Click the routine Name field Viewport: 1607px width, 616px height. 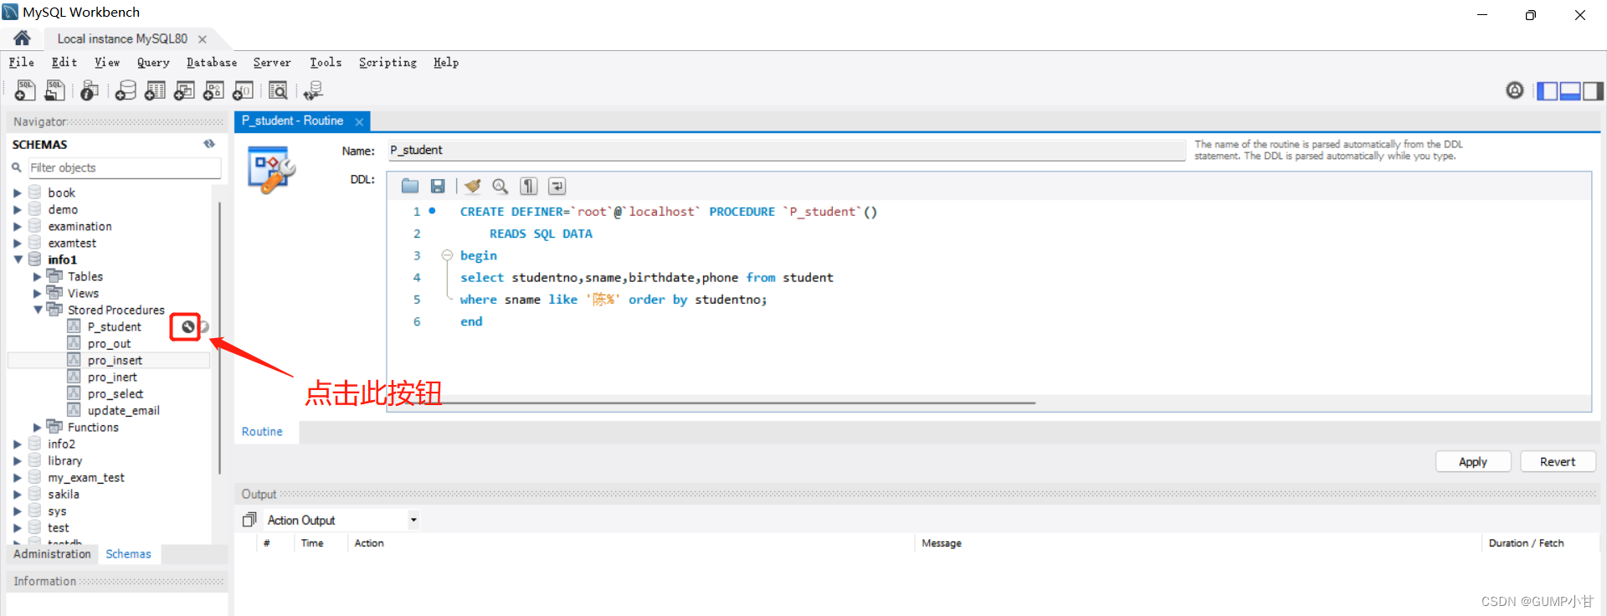pyautogui.click(x=786, y=150)
